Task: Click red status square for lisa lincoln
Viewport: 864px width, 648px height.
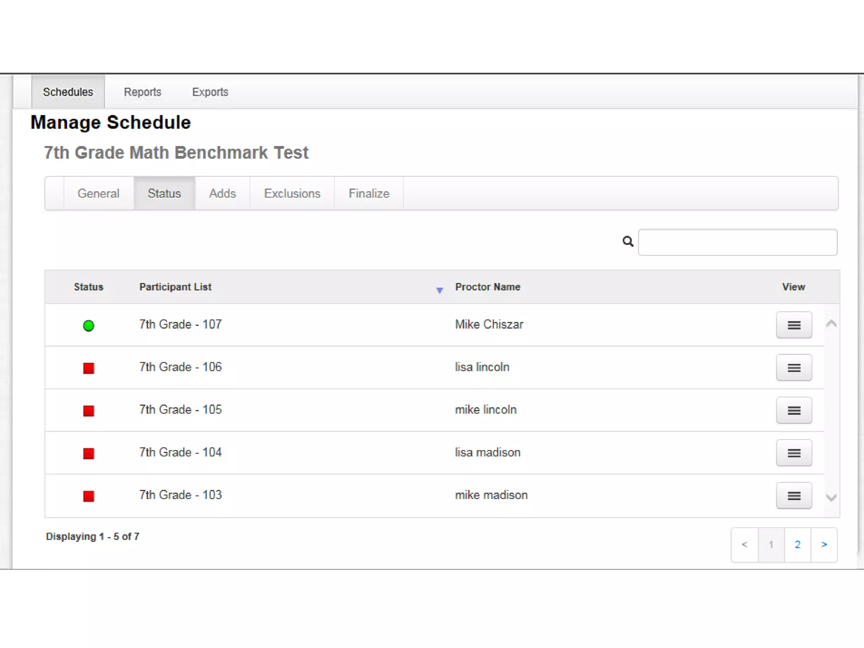Action: [89, 368]
